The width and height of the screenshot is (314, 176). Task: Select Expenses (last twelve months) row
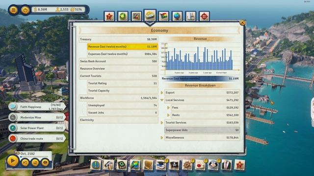click(123, 54)
